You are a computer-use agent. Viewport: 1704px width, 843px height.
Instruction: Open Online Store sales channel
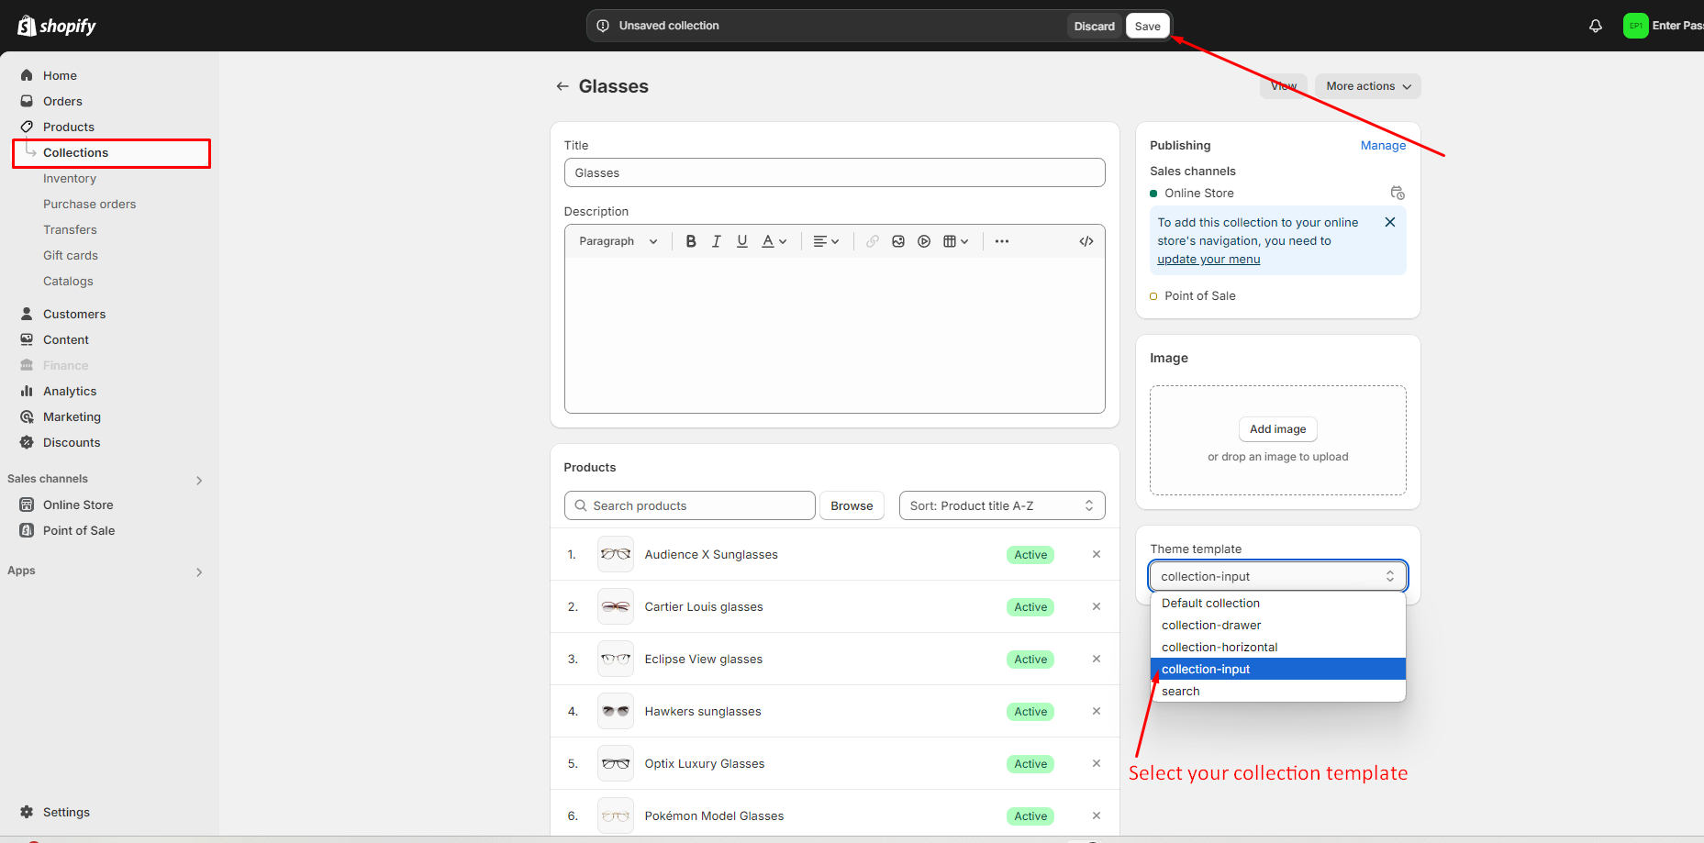(x=78, y=505)
